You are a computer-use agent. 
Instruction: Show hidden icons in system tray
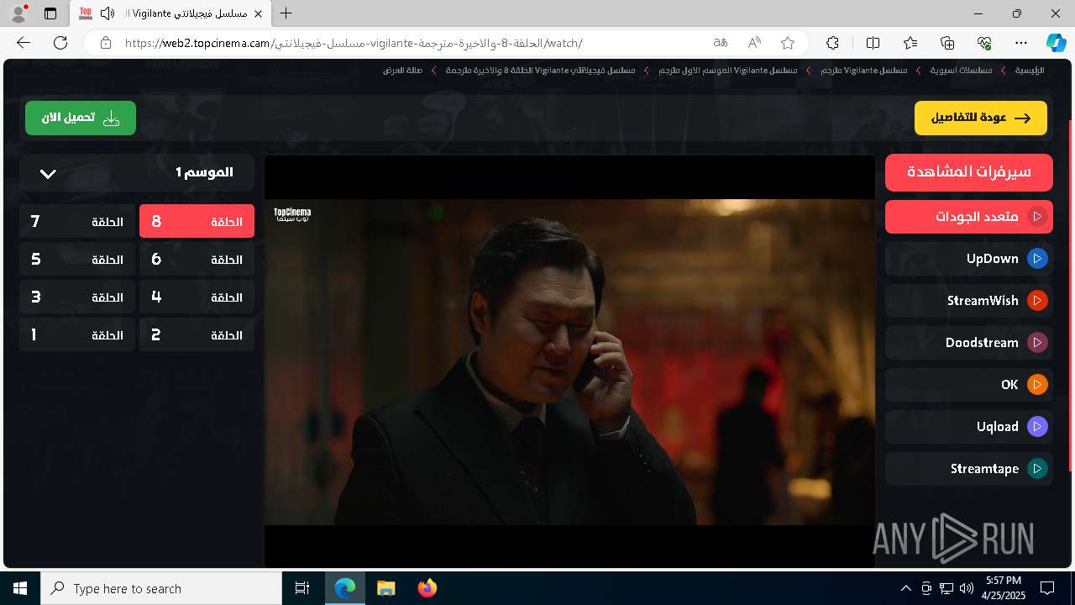point(905,588)
